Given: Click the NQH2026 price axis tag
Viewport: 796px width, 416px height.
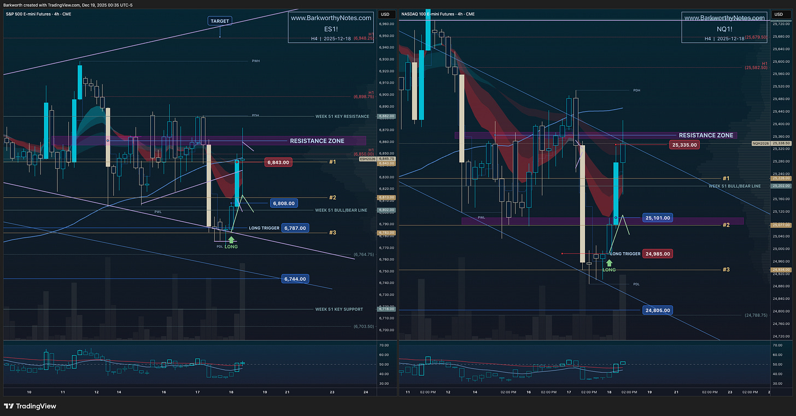Looking at the screenshot, I should pyautogui.click(x=761, y=143).
